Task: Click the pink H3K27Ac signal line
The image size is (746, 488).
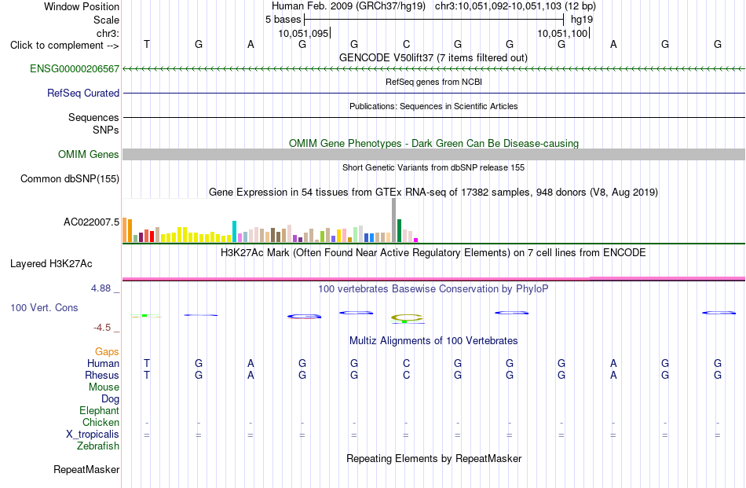Action: (x=433, y=278)
